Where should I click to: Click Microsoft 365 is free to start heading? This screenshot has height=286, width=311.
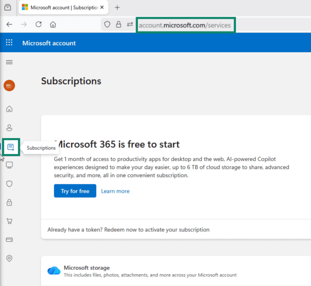(x=117, y=144)
